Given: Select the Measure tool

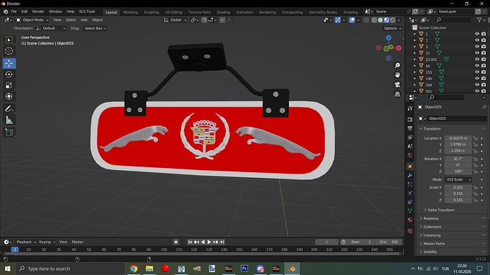Looking at the screenshot, I should [9, 120].
